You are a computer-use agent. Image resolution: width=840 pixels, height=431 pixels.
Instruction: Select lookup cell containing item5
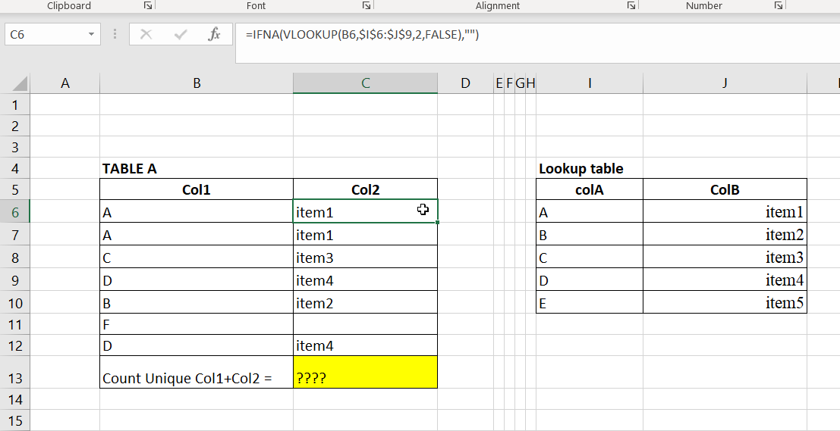[x=725, y=303]
